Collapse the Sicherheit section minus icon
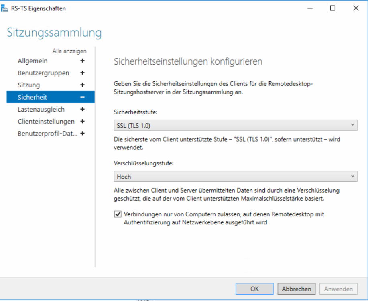This screenshot has width=368, height=301. coord(83,97)
